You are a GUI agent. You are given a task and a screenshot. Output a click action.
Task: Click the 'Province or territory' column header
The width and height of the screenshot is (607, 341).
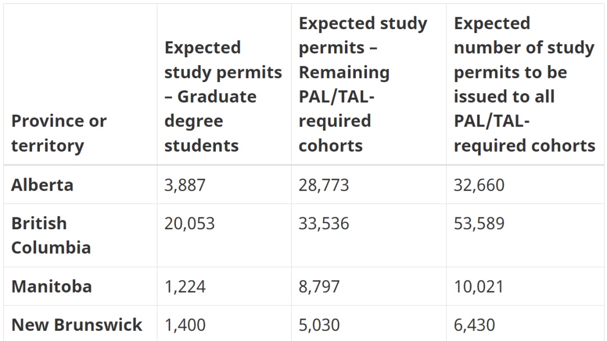click(58, 133)
